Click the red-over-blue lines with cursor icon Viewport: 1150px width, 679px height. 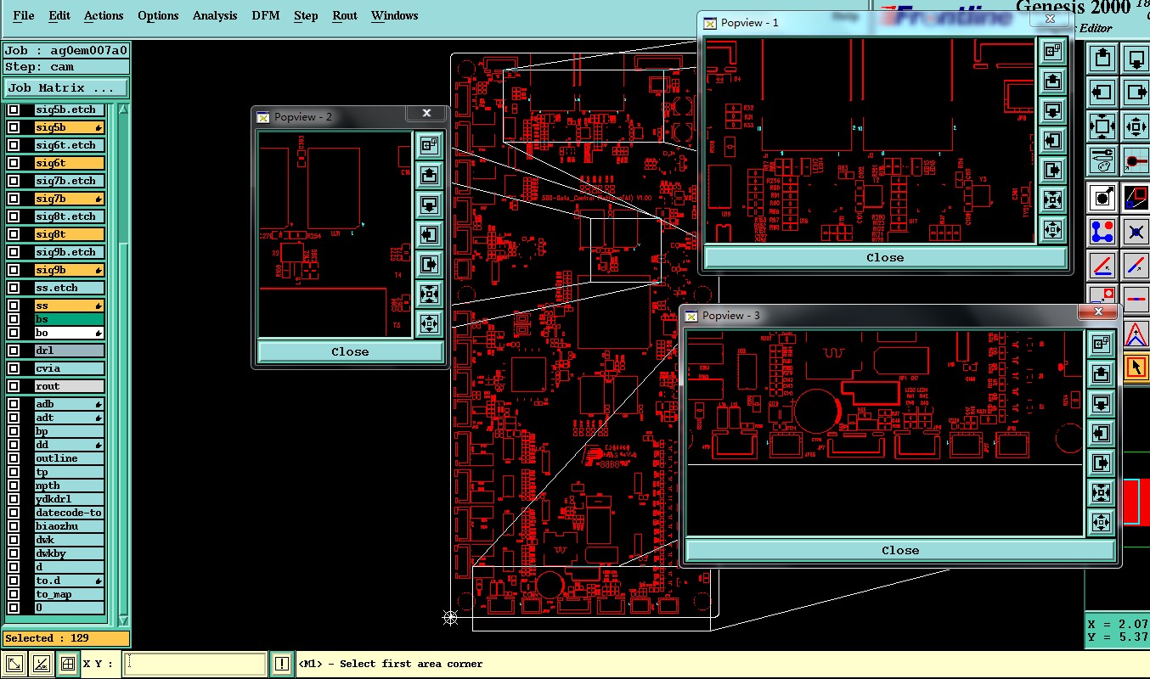tap(1102, 266)
